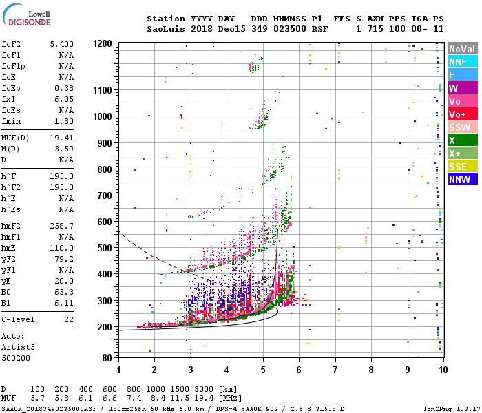Click the fxI value 6.05
482x413 pixels.
(x=64, y=99)
